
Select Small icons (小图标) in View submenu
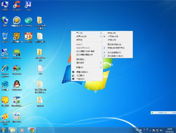118,40
